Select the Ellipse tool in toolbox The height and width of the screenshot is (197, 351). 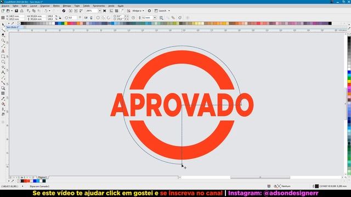[3, 62]
